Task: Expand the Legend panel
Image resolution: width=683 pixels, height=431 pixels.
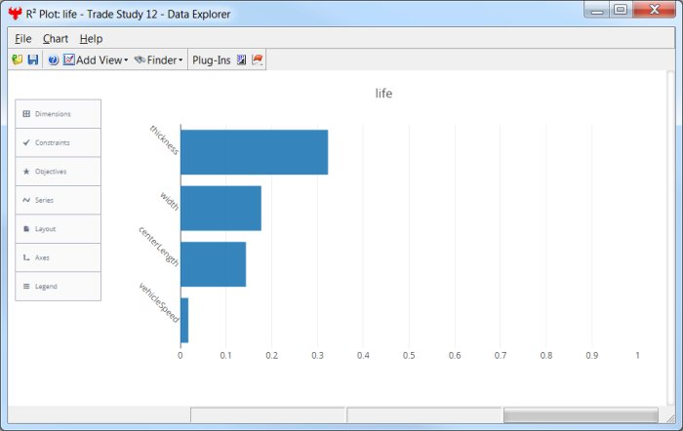Action: click(x=58, y=287)
